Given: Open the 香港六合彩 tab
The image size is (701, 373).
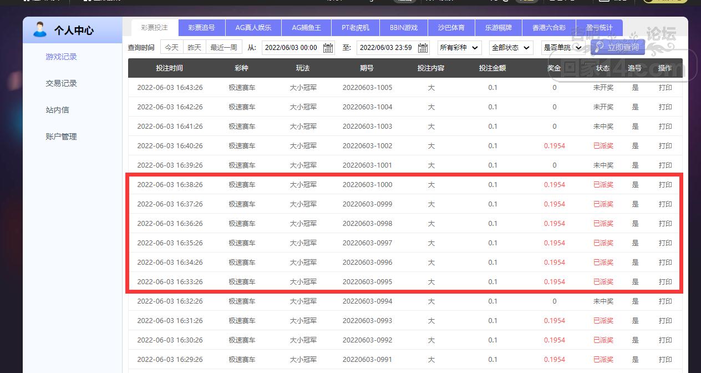Looking at the screenshot, I should point(548,28).
